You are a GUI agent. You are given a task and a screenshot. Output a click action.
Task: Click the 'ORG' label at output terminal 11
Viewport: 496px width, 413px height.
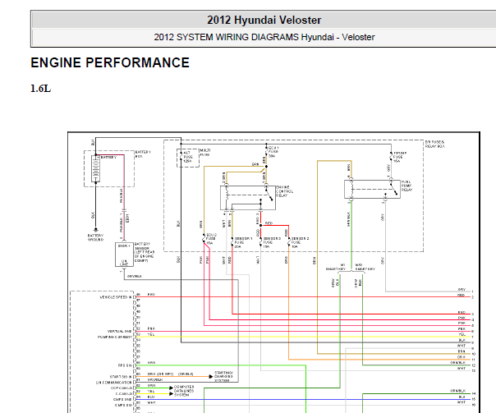click(x=462, y=357)
